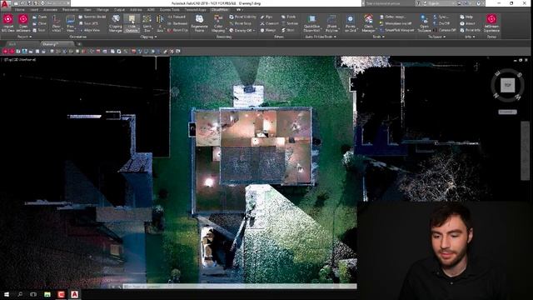This screenshot has height=300, width=533.
Task: Click the AutoCAD taskbar icon
Action: click(x=74, y=294)
